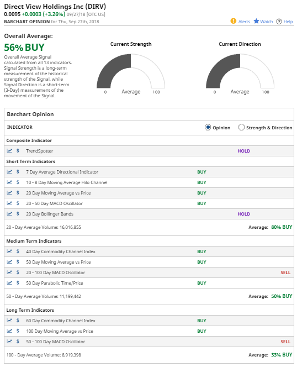Image resolution: width=297 pixels, height=367 pixels.
Task: Click the Direct View Holdings Inc (DIRV) title
Action: point(55,7)
